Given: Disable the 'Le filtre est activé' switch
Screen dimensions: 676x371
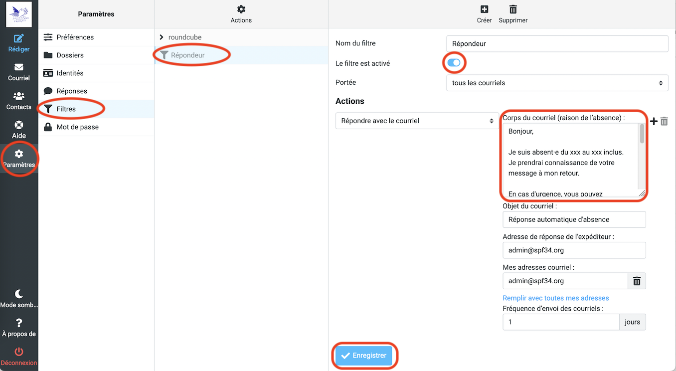Looking at the screenshot, I should coord(454,63).
